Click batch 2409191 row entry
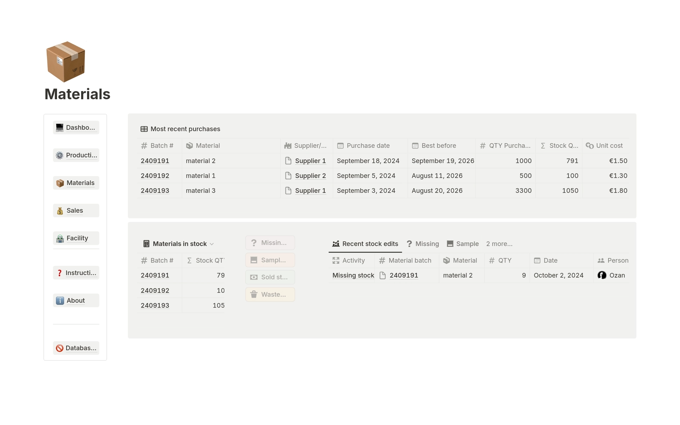Screen dimensions: 680x425 pos(154,160)
